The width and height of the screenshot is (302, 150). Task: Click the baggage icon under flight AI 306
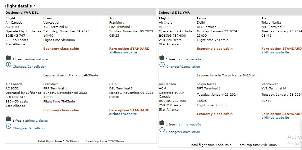pos(162,58)
